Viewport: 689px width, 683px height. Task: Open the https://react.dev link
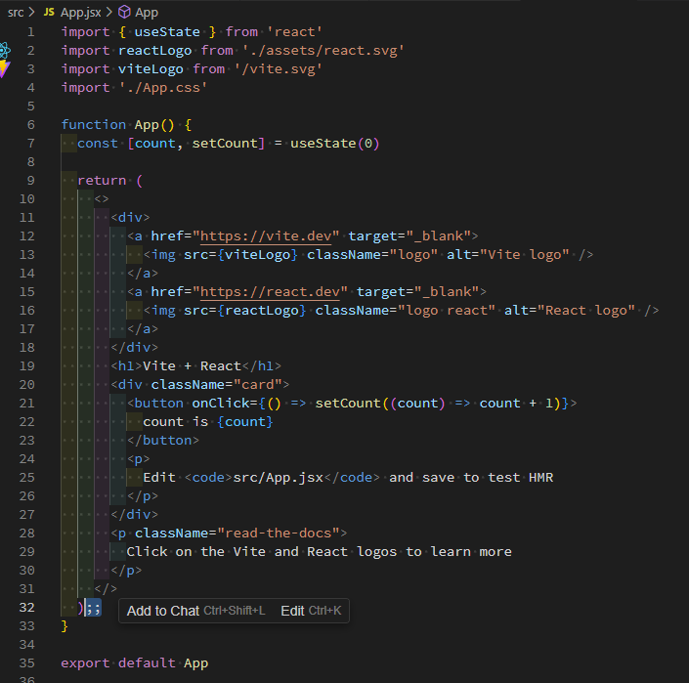(x=270, y=292)
